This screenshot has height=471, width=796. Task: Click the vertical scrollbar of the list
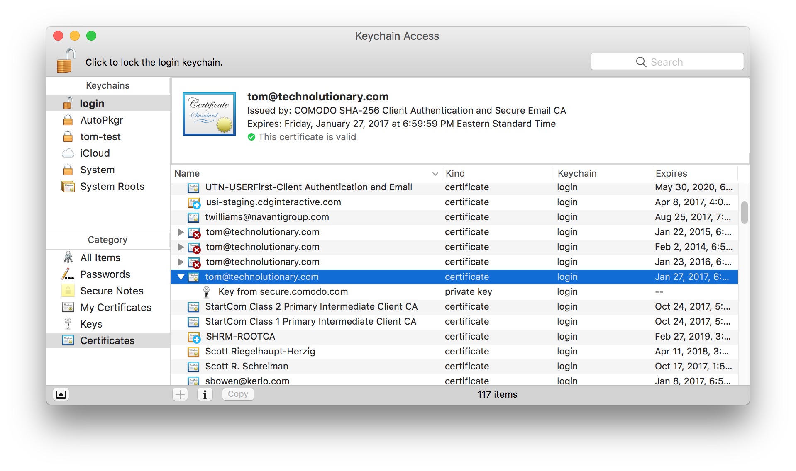point(744,213)
